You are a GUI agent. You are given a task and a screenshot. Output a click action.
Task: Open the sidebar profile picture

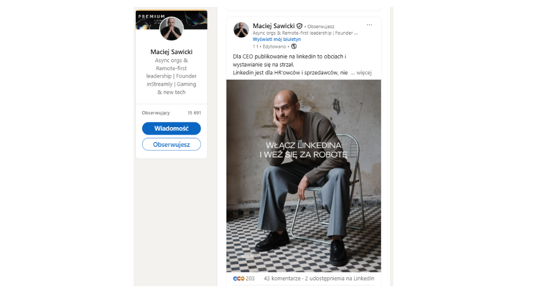(x=171, y=29)
